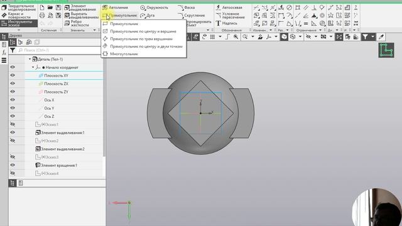This screenshot has height=226, width=402.
Task: Select the Скругление fillet tool
Action: coord(192,15)
